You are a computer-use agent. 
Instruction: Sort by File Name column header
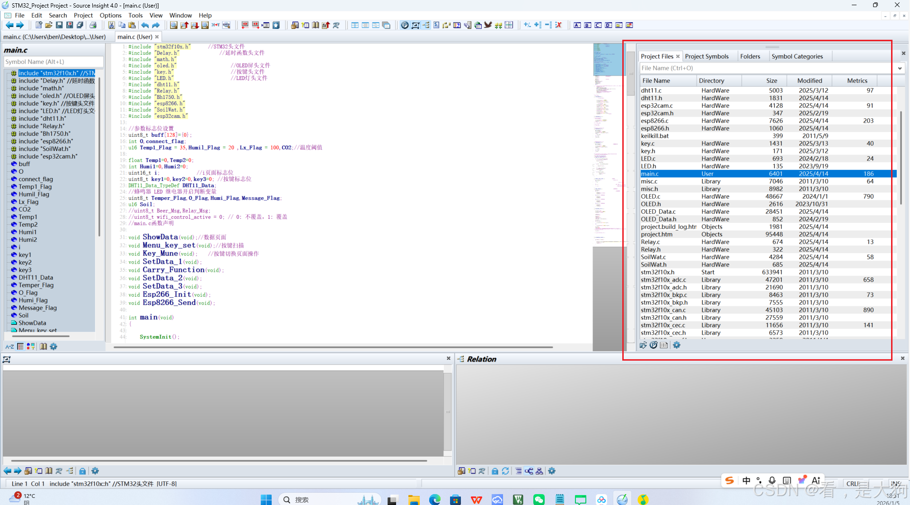coord(668,80)
